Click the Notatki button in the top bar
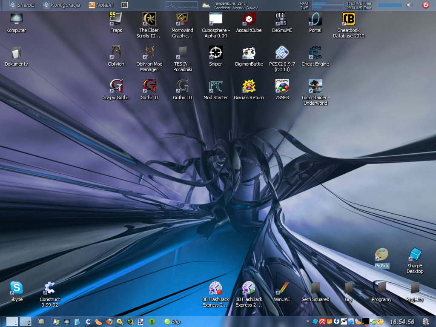 click(x=101, y=5)
